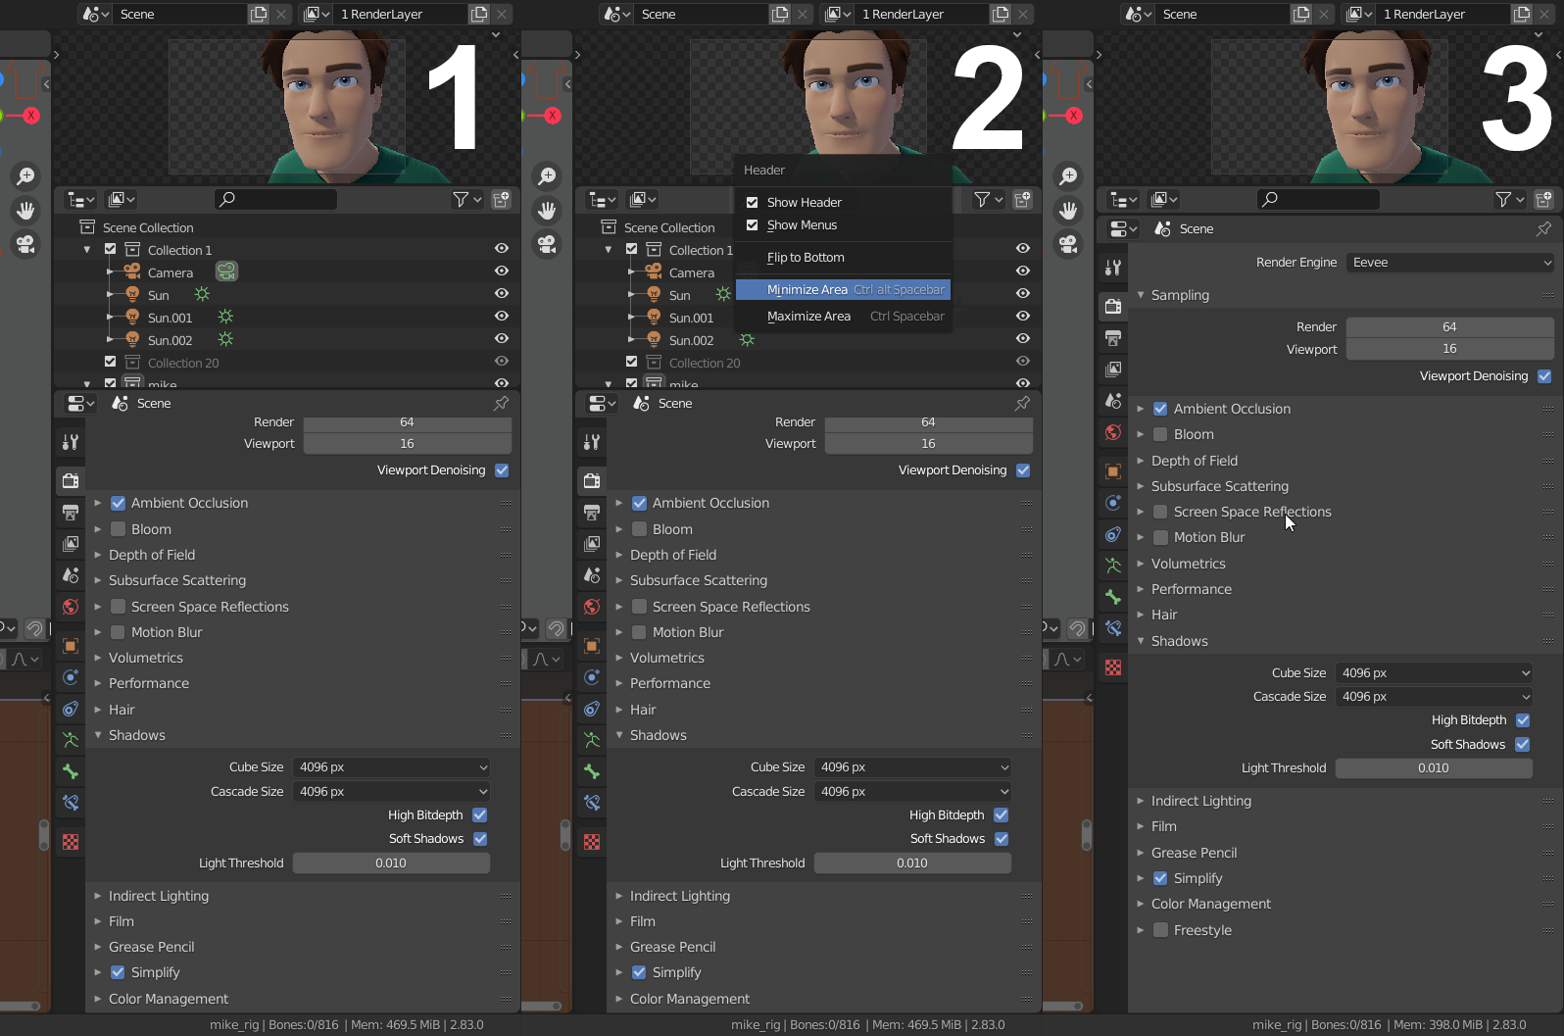This screenshot has width=1564, height=1036.
Task: Click outliner search field in panel 3
Action: point(1318,199)
